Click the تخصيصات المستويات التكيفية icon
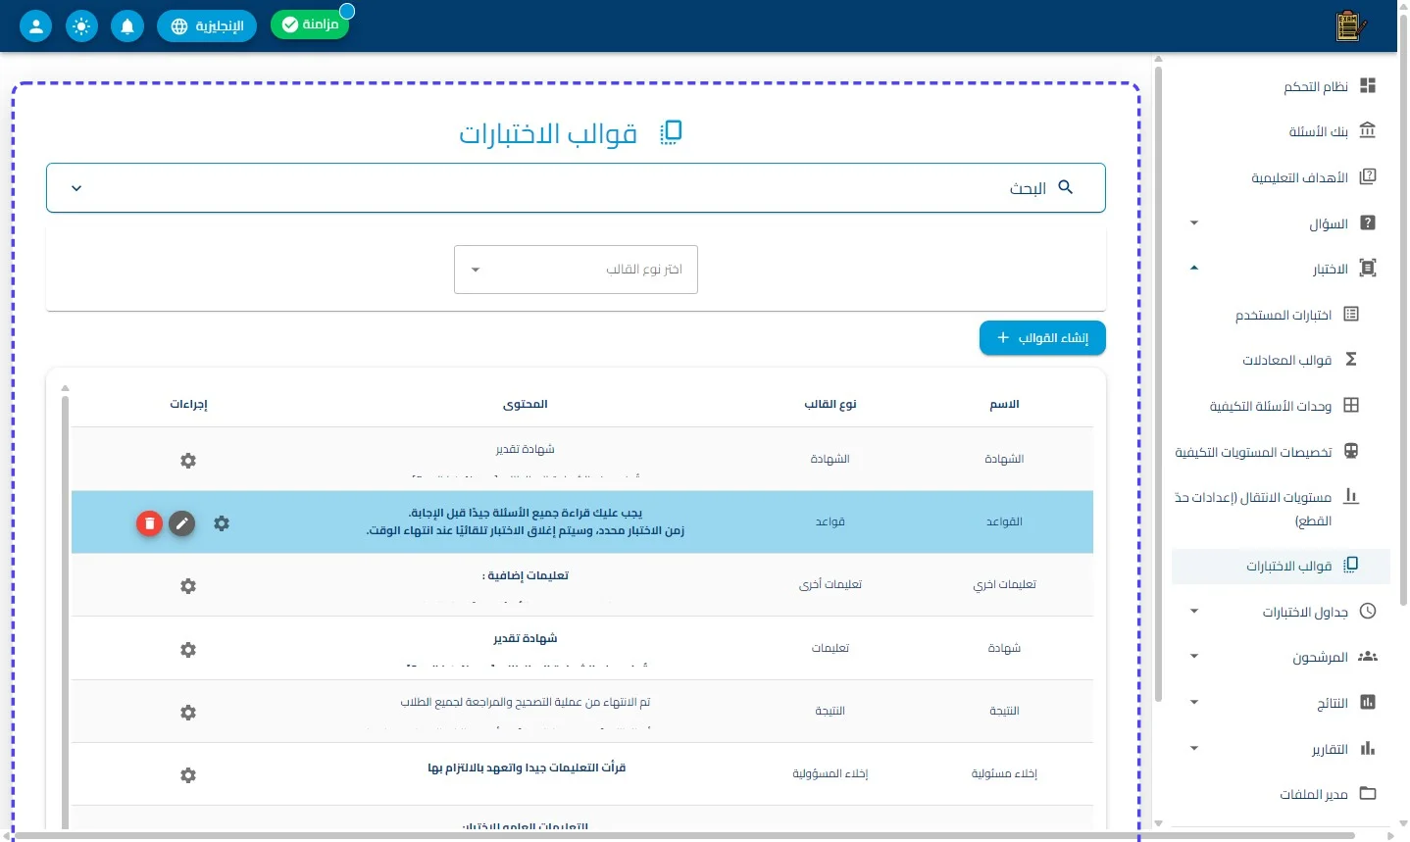The height and width of the screenshot is (842, 1410). click(1351, 452)
